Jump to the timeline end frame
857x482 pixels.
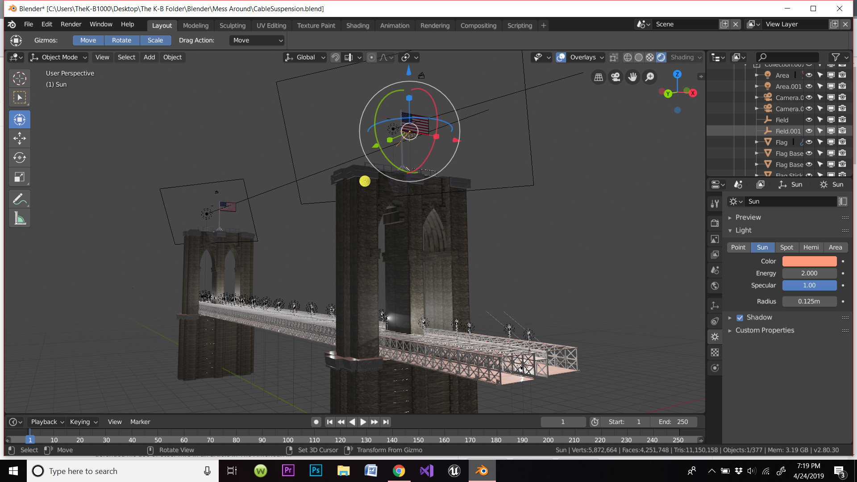click(x=386, y=422)
